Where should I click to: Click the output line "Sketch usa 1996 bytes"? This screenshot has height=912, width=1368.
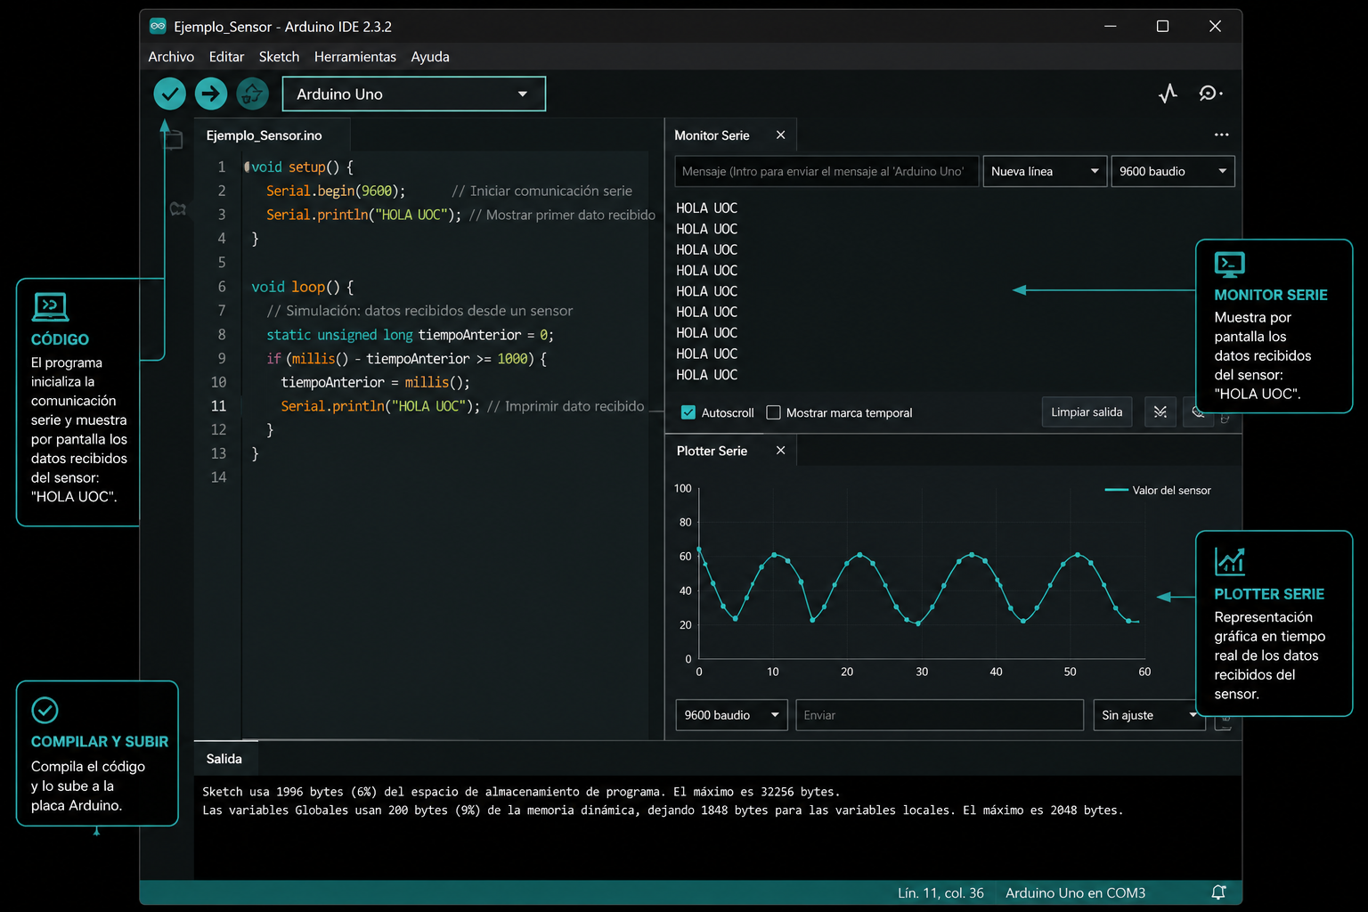[521, 792]
